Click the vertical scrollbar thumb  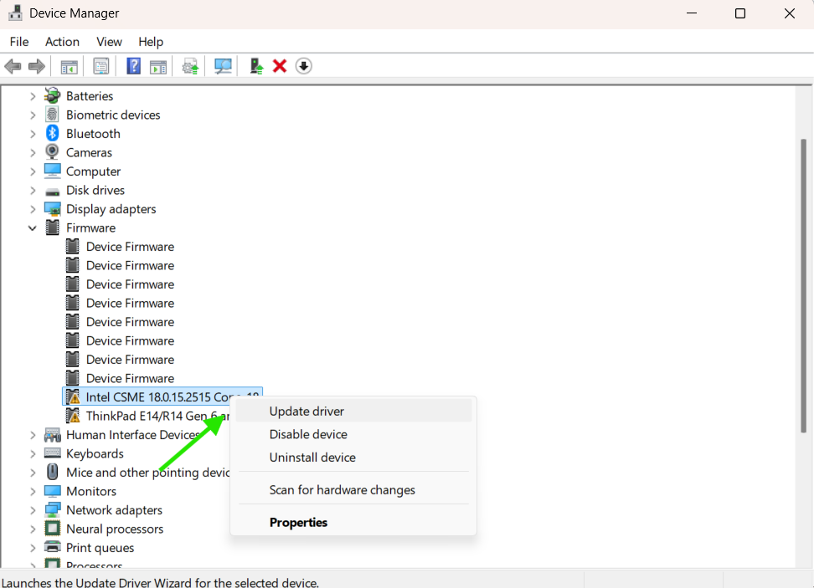[x=804, y=286]
